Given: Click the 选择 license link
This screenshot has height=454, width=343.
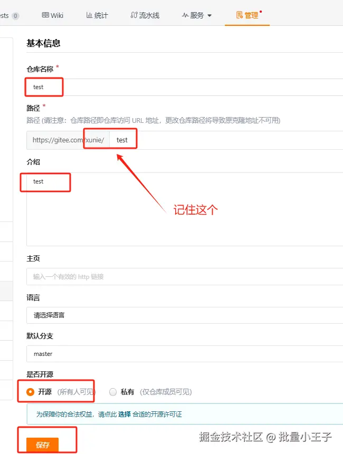Looking at the screenshot, I should 125,414.
